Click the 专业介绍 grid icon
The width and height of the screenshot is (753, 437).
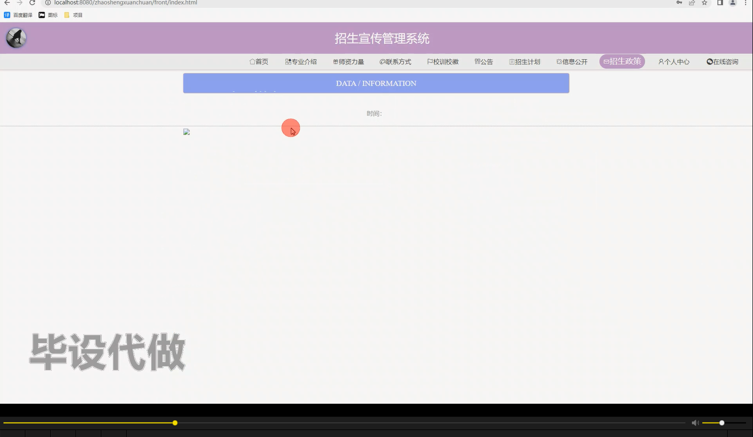(x=288, y=62)
